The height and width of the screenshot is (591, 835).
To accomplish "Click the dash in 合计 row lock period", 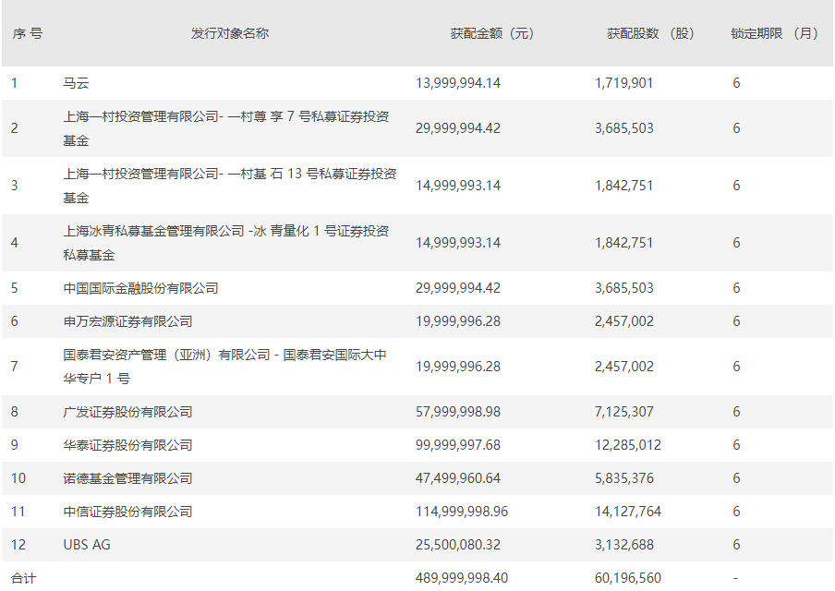I will [x=735, y=578].
